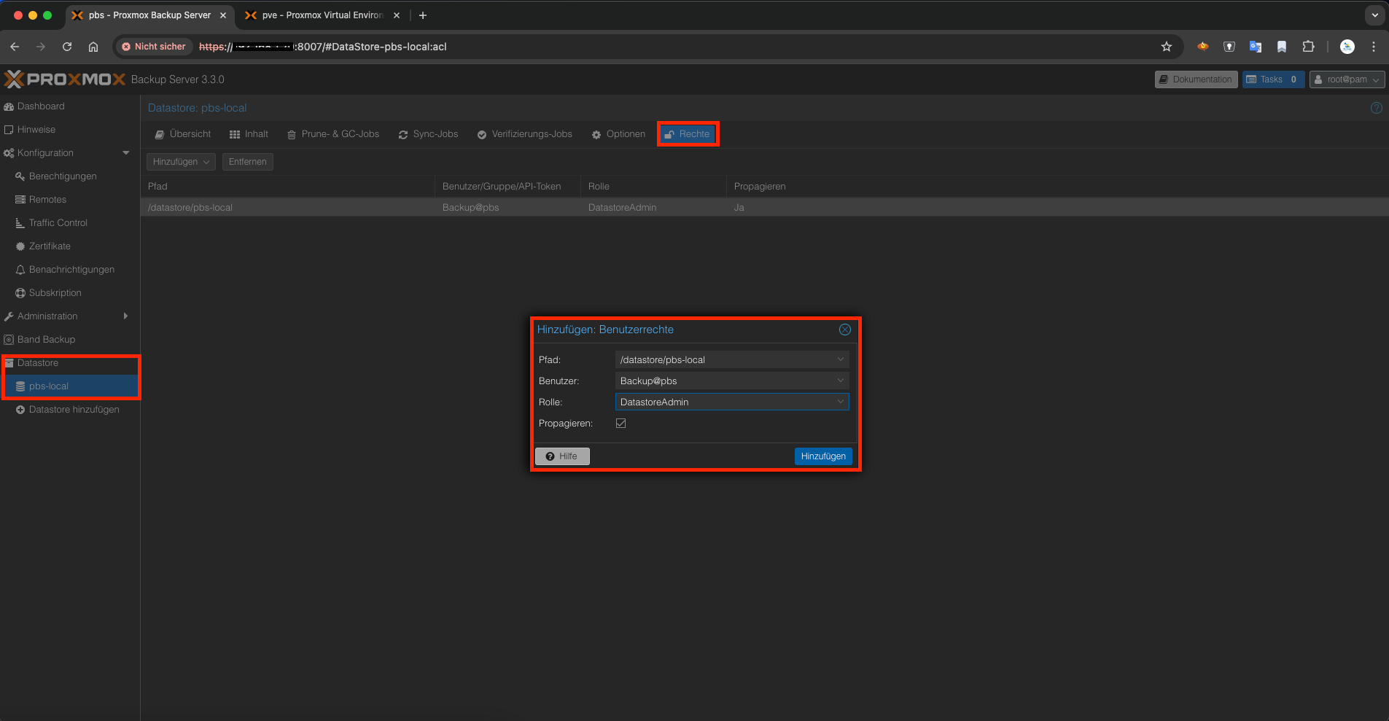Open Traffic Control settings
The height and width of the screenshot is (721, 1389).
[58, 222]
